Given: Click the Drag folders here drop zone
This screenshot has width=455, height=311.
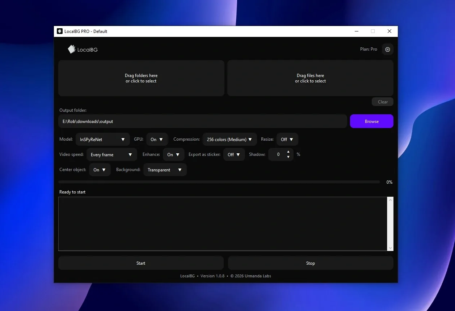Looking at the screenshot, I should [x=141, y=78].
